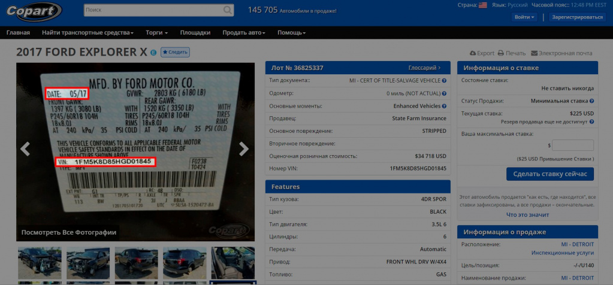Viewport: 613px width, 285px height.
Task: Open the Торги dropdown menu
Action: [x=157, y=33]
